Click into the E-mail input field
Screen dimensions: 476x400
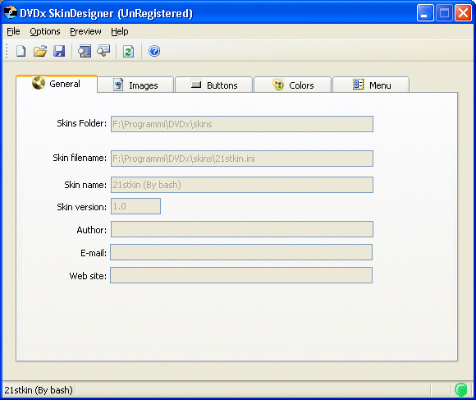click(x=241, y=252)
